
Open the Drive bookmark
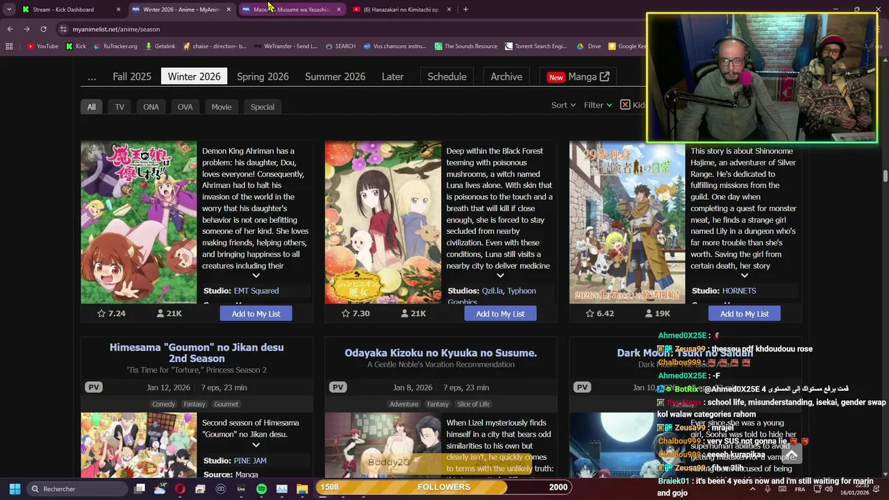[589, 47]
